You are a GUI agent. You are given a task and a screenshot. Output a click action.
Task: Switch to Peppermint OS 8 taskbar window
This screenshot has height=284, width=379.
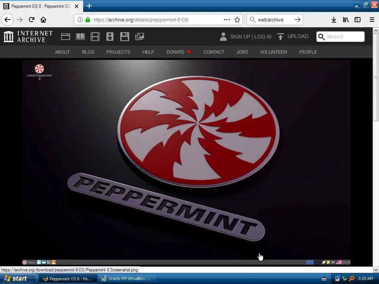point(68,279)
